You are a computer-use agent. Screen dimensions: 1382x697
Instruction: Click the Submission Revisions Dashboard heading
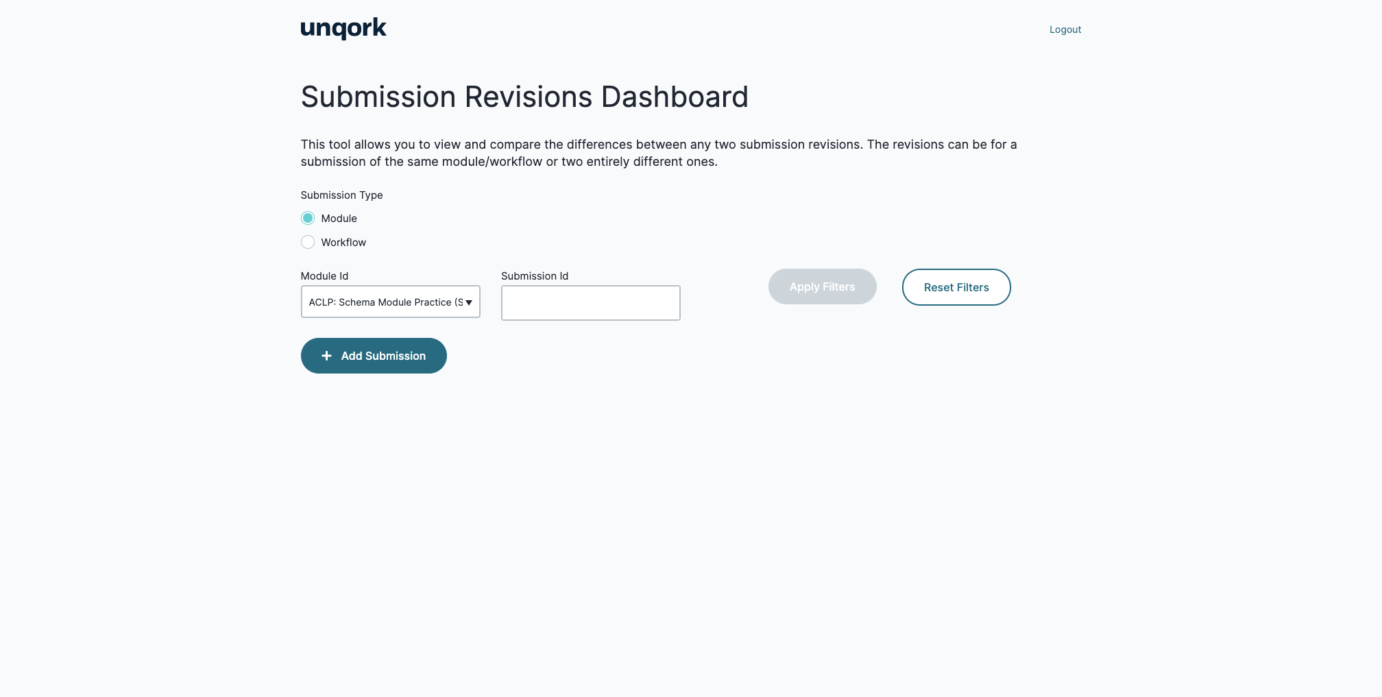[524, 97]
